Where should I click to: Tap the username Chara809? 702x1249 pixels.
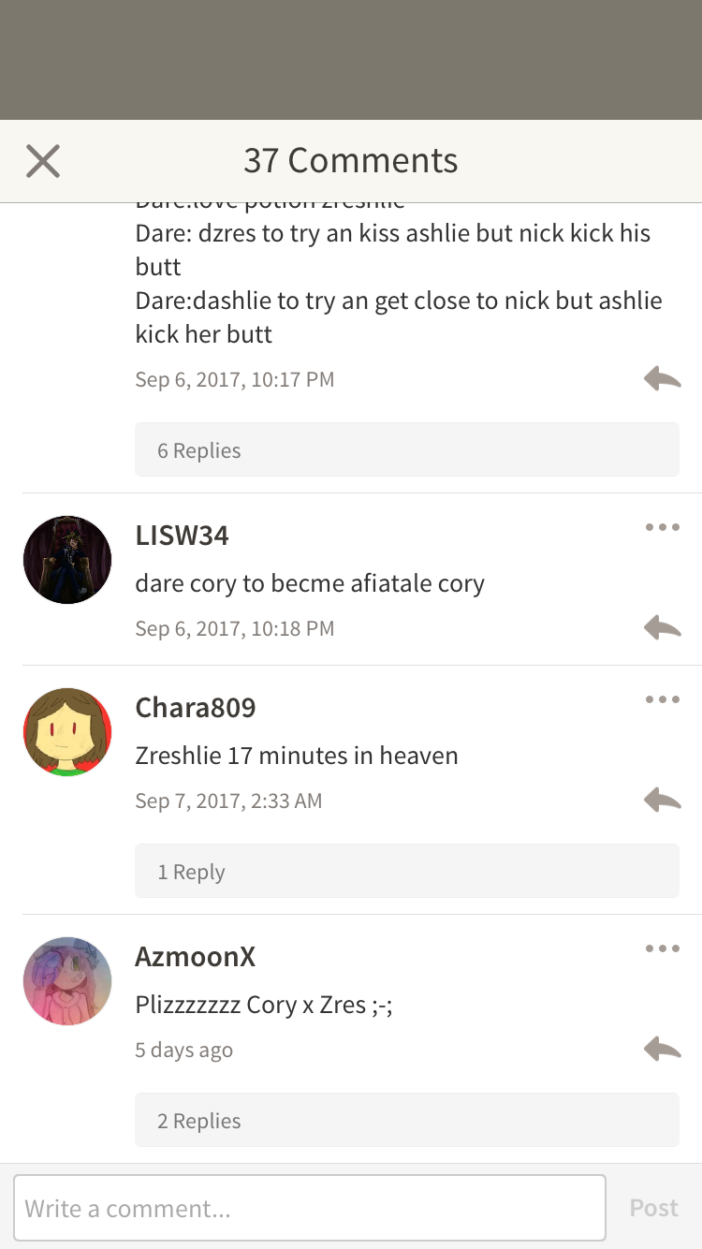(196, 708)
